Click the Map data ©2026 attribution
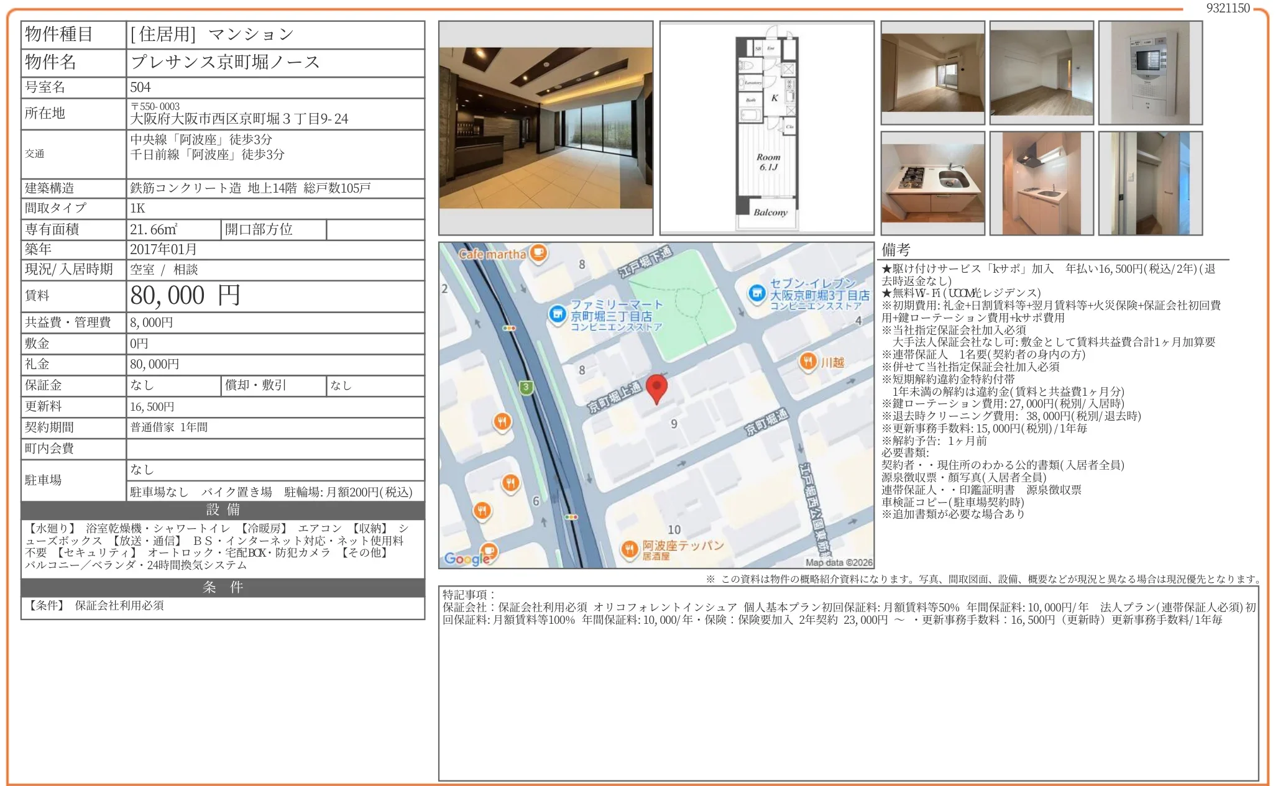1278x786 pixels. (x=839, y=562)
